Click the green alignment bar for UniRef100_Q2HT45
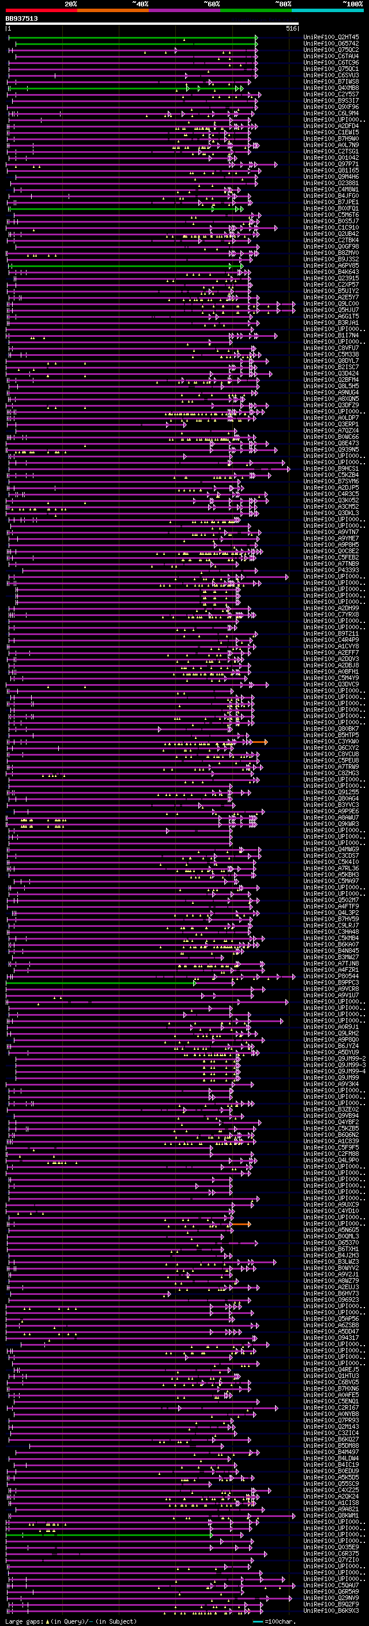369x1626 pixels. 133,38
